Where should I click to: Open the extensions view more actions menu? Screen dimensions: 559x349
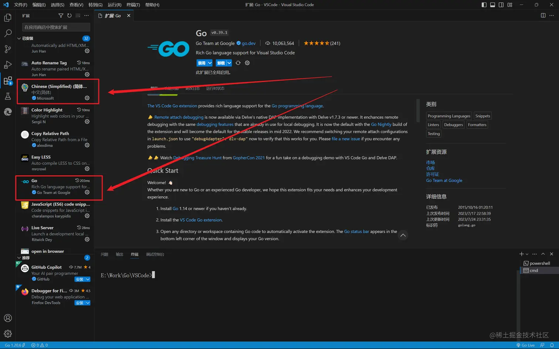point(87,16)
